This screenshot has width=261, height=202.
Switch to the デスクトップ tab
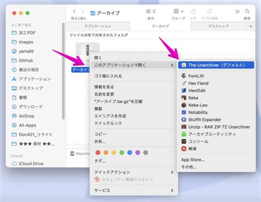(x=219, y=26)
